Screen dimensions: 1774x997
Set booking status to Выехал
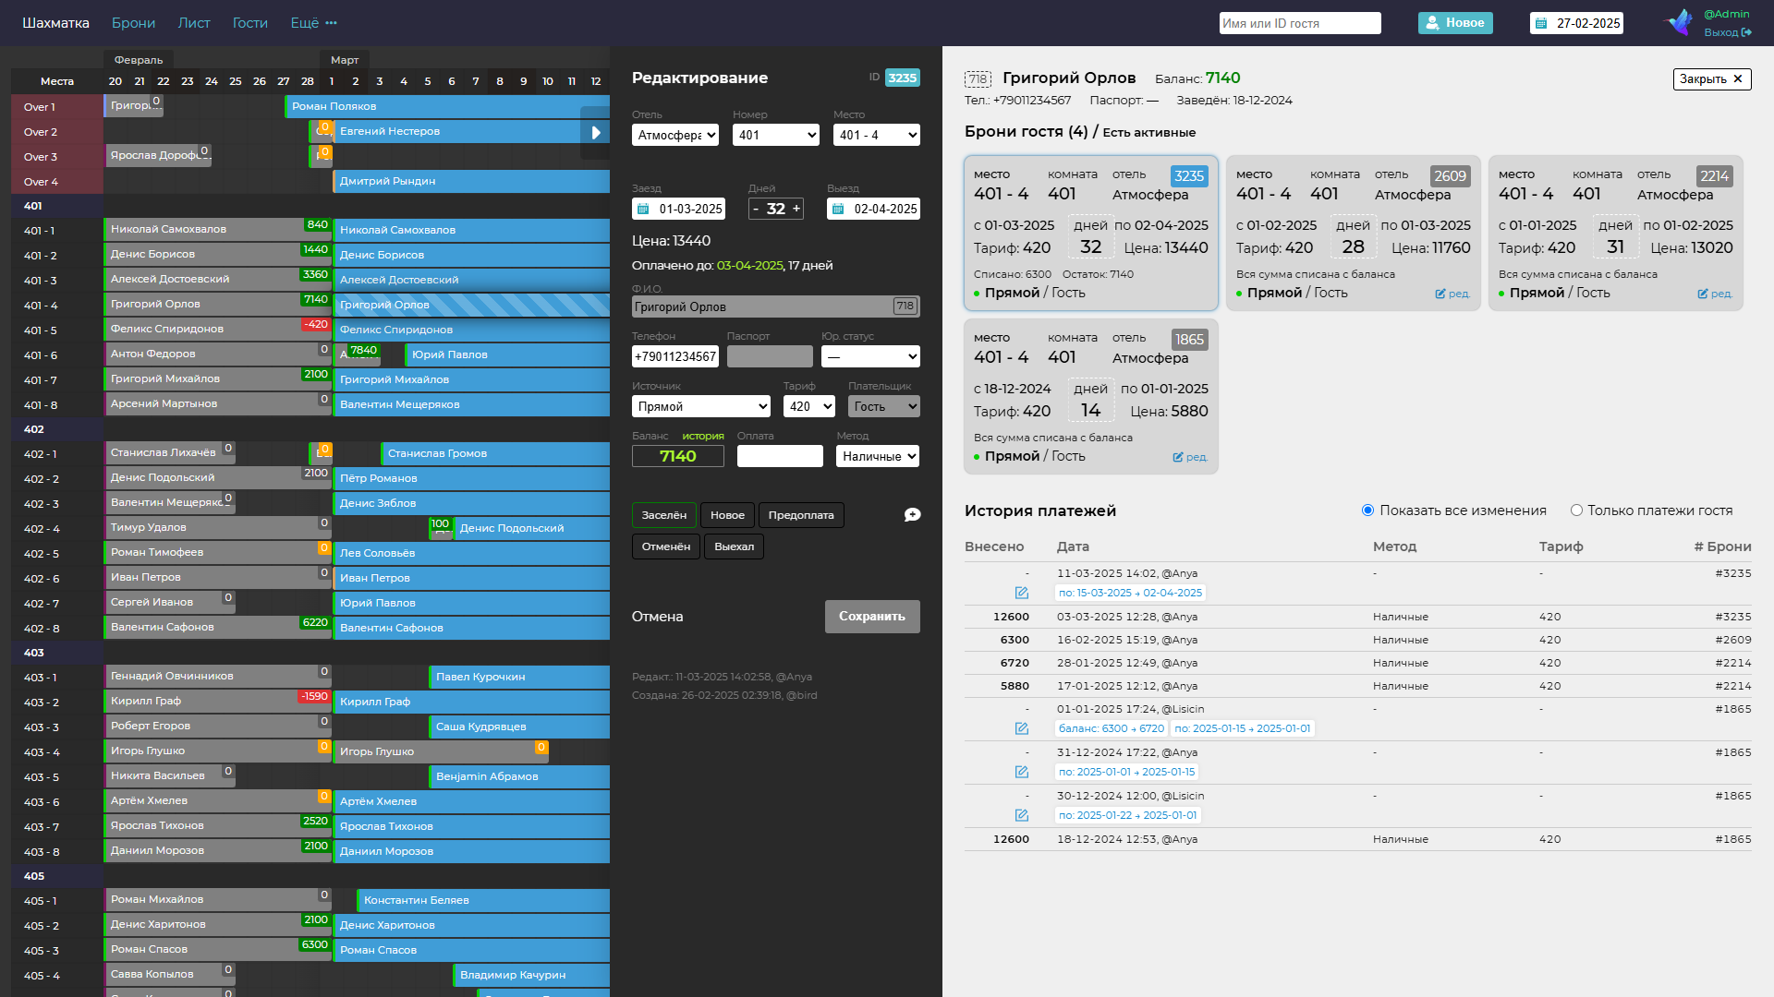pyautogui.click(x=734, y=547)
